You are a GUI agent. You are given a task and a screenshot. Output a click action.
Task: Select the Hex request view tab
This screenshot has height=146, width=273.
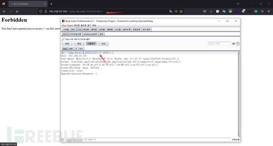coord(81,49)
